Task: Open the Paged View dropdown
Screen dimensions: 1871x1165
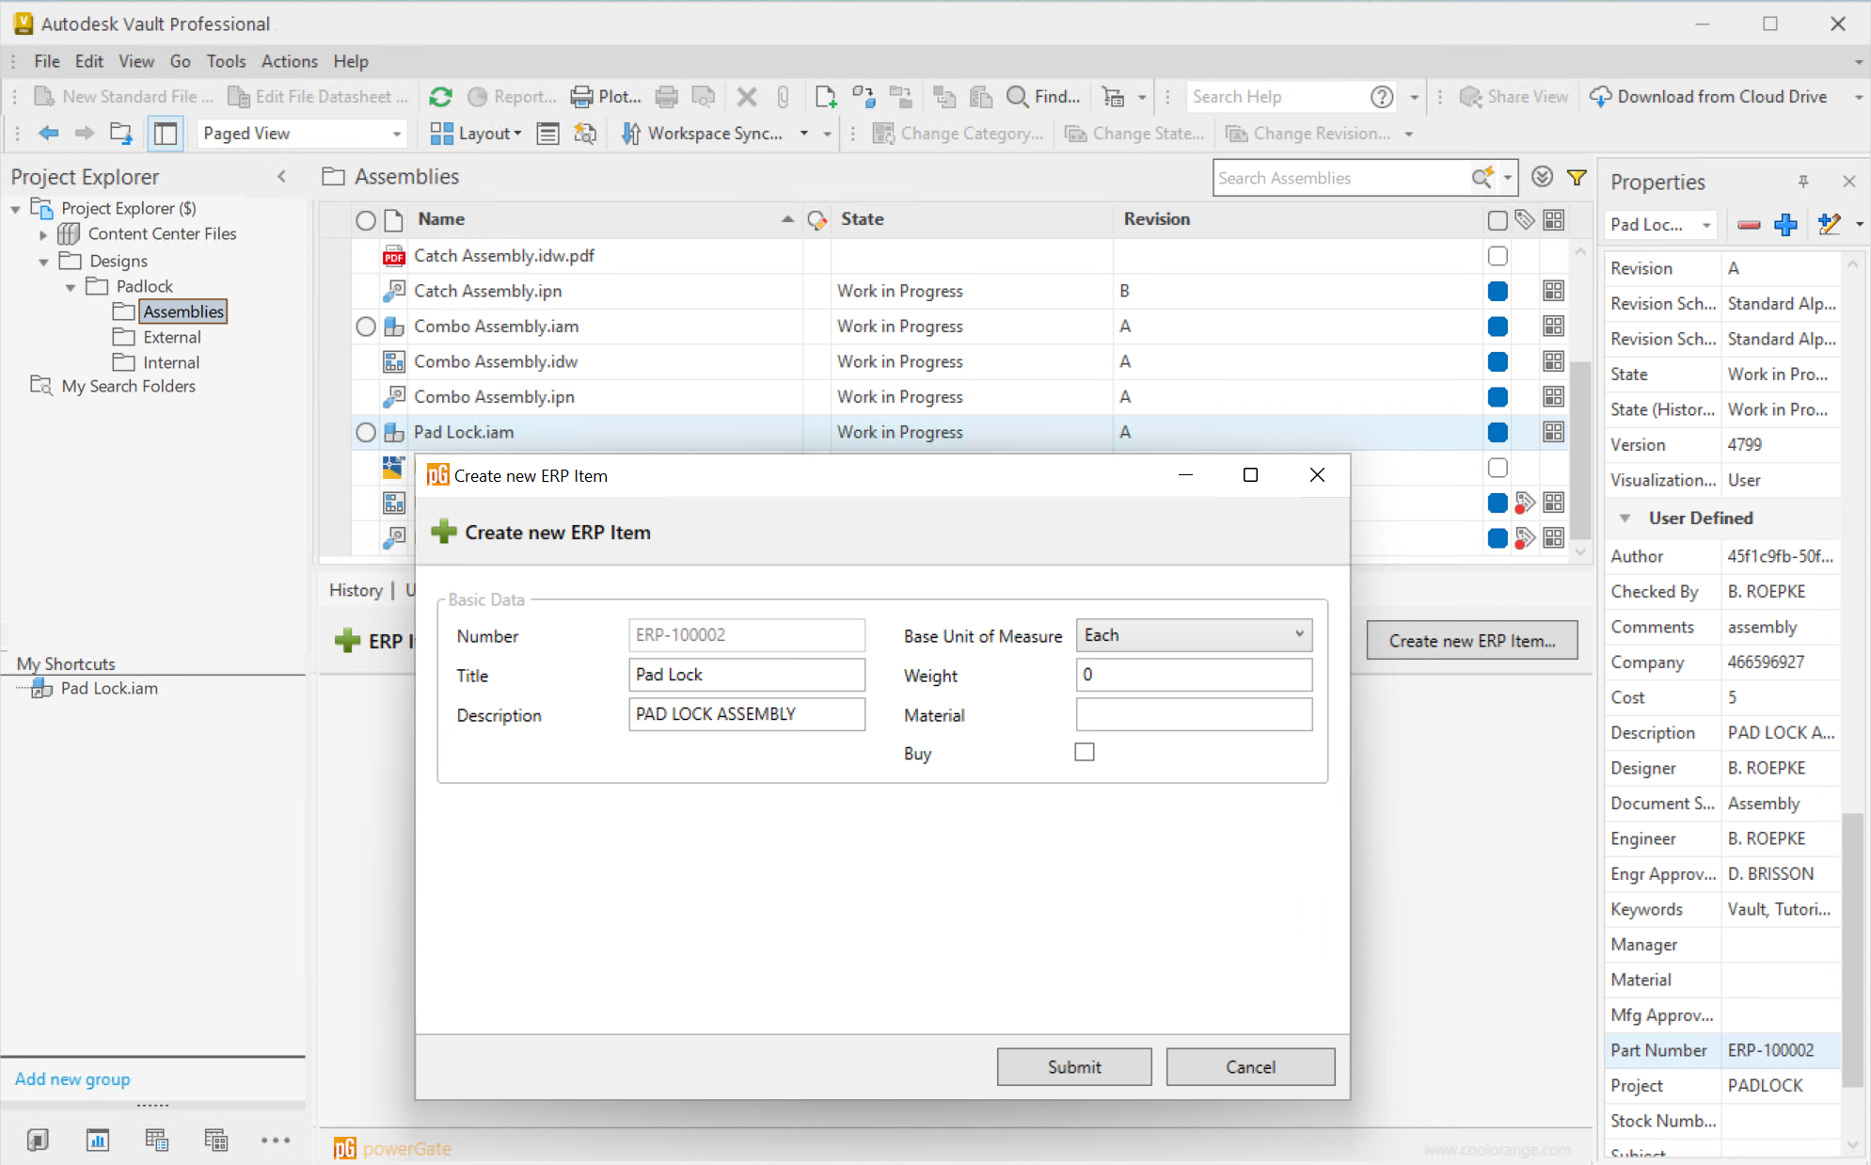Action: pos(302,134)
